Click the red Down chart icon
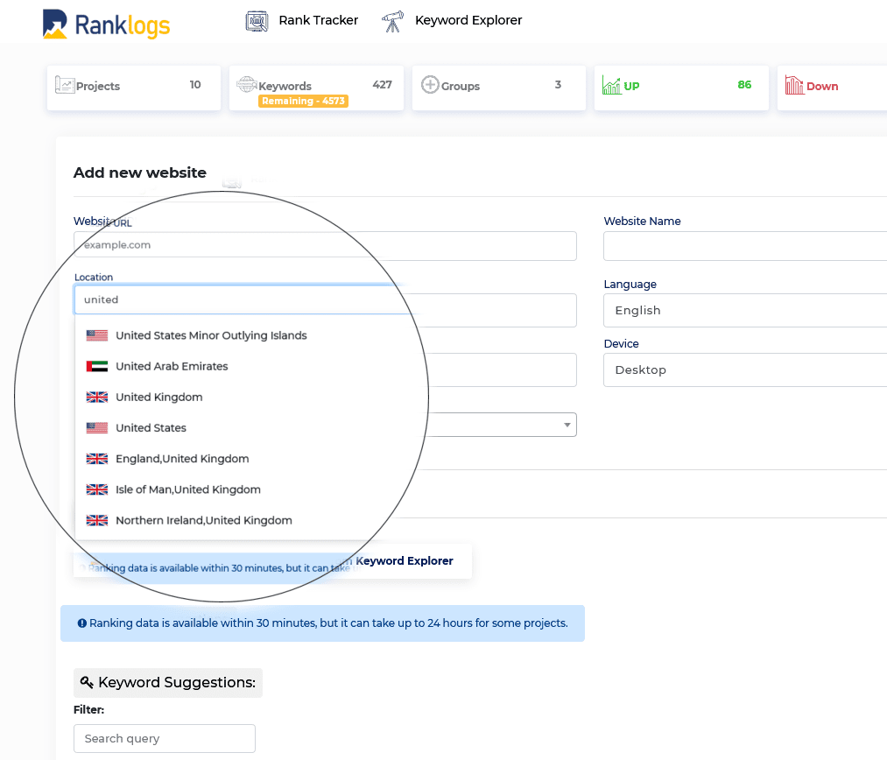Screen dimensions: 887x760 pyautogui.click(x=794, y=86)
